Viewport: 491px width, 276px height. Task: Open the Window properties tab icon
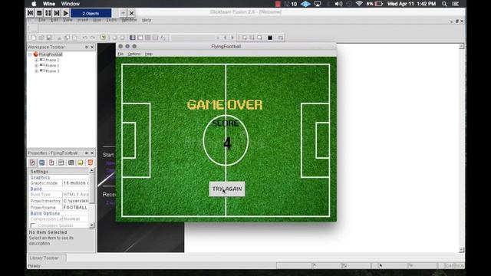(41, 163)
